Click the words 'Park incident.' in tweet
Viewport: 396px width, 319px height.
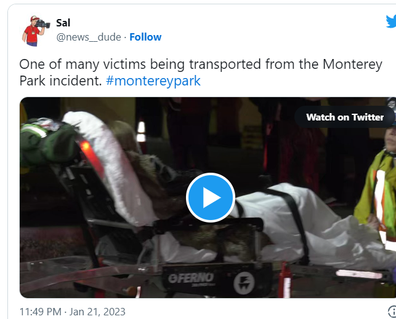60,81
